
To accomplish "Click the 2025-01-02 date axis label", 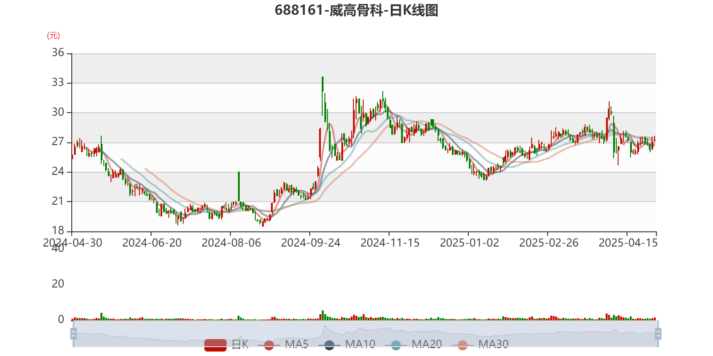I will coord(469,243).
